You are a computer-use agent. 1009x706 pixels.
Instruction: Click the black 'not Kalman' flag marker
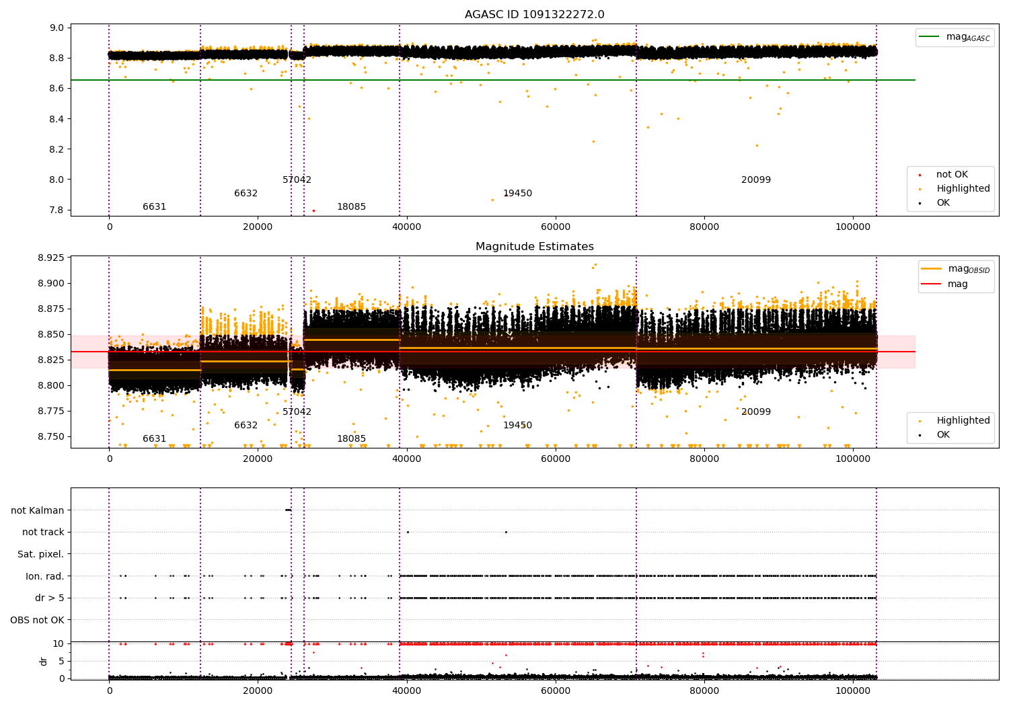(x=289, y=510)
